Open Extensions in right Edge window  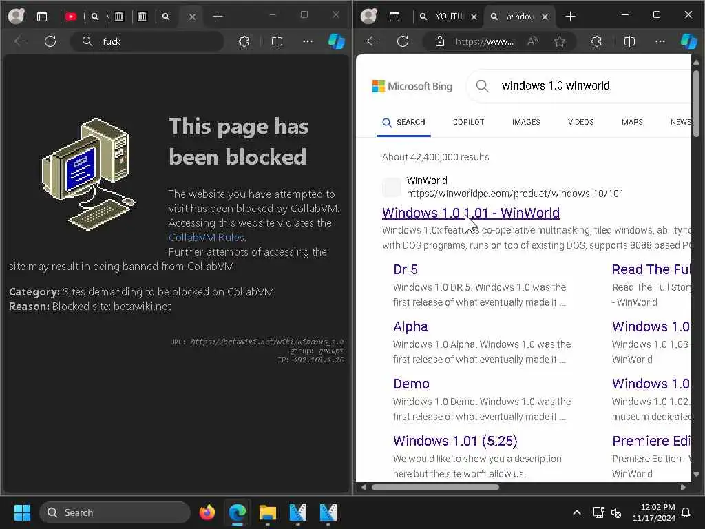point(596,41)
